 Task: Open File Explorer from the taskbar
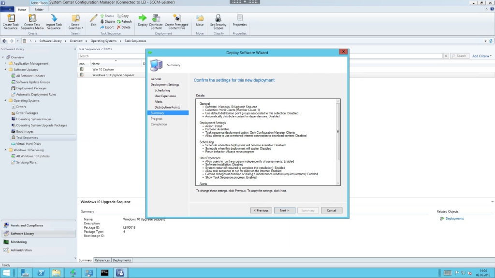pyautogui.click(x=56, y=273)
